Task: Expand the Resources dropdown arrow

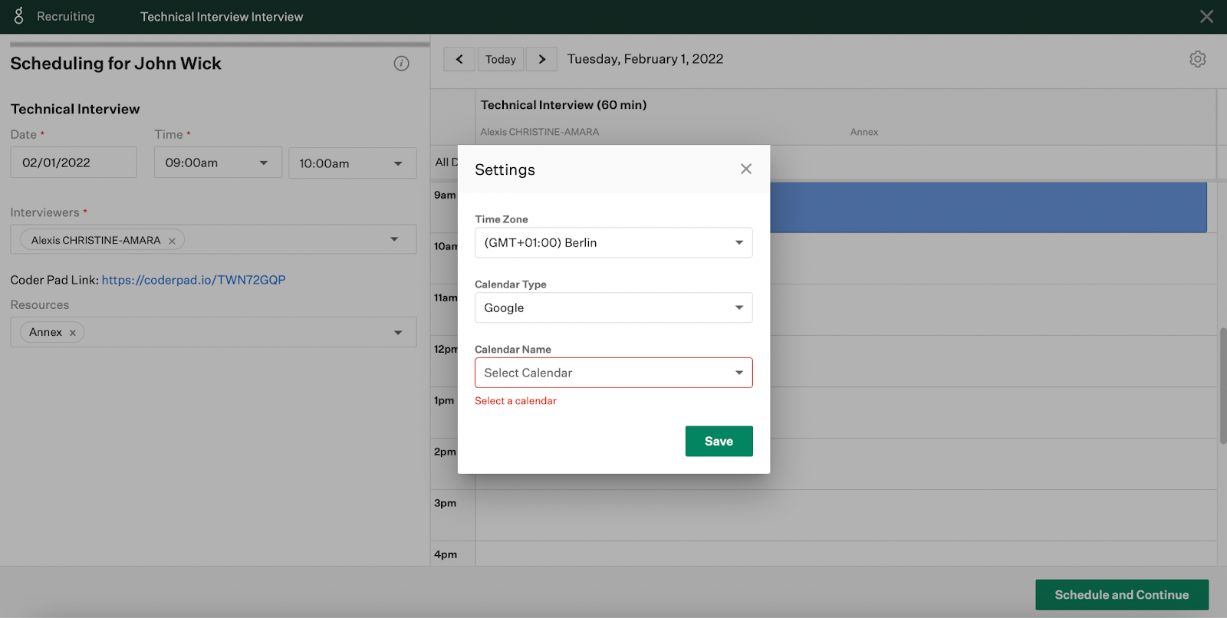Action: (398, 332)
